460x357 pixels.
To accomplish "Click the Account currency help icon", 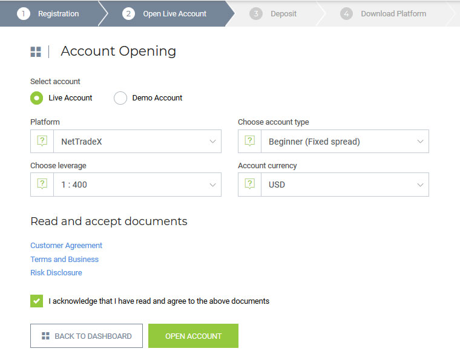I will point(249,185).
